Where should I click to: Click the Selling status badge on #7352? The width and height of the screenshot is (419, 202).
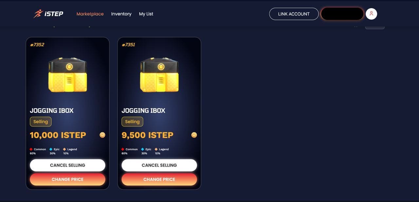(x=41, y=121)
